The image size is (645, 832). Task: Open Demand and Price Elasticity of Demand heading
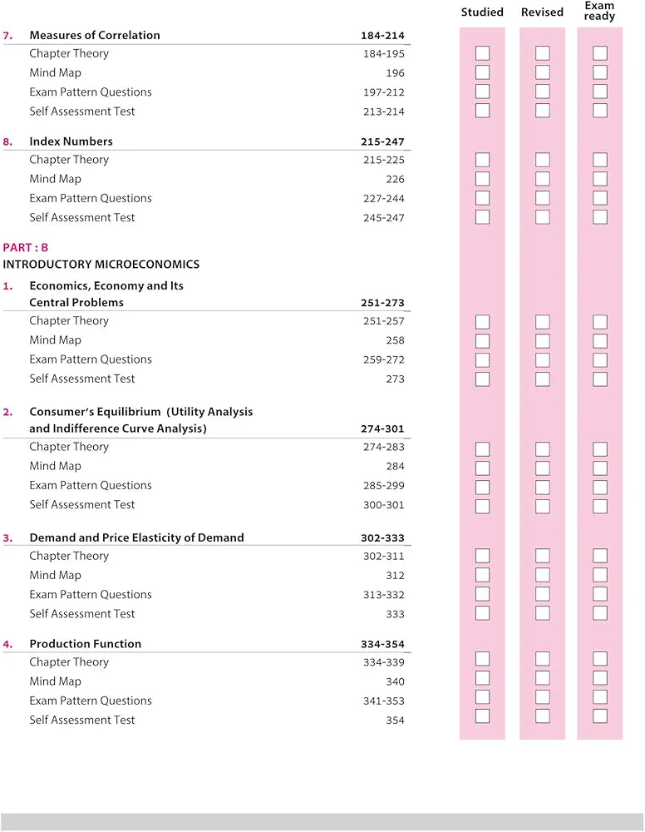pos(136,537)
